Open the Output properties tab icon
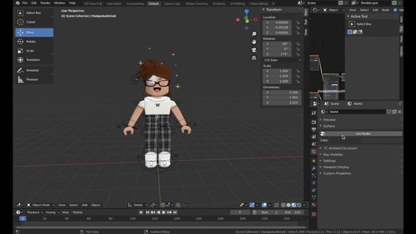Screen dimensions: 416x234 coord(314,129)
